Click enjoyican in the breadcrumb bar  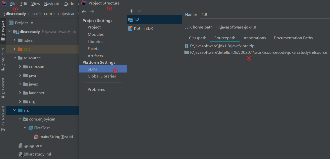(x=67, y=13)
